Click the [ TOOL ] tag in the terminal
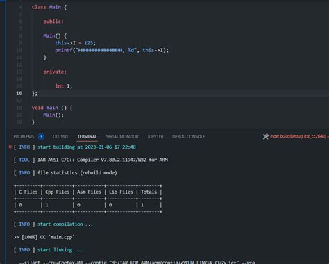The width and height of the screenshot is (329, 264). click(x=24, y=160)
